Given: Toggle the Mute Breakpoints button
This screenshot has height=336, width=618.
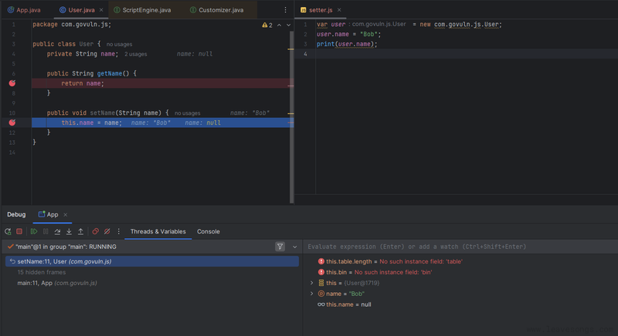Looking at the screenshot, I should (x=107, y=231).
